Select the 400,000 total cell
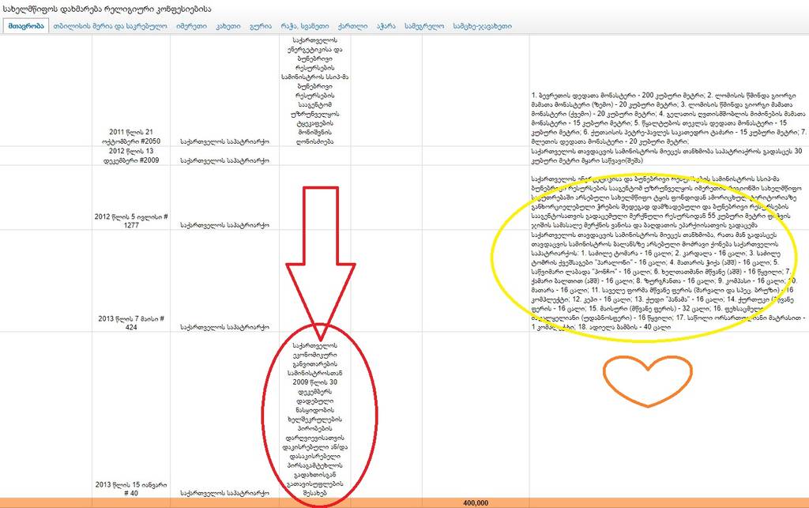The width and height of the screenshot is (809, 508). 476,502
